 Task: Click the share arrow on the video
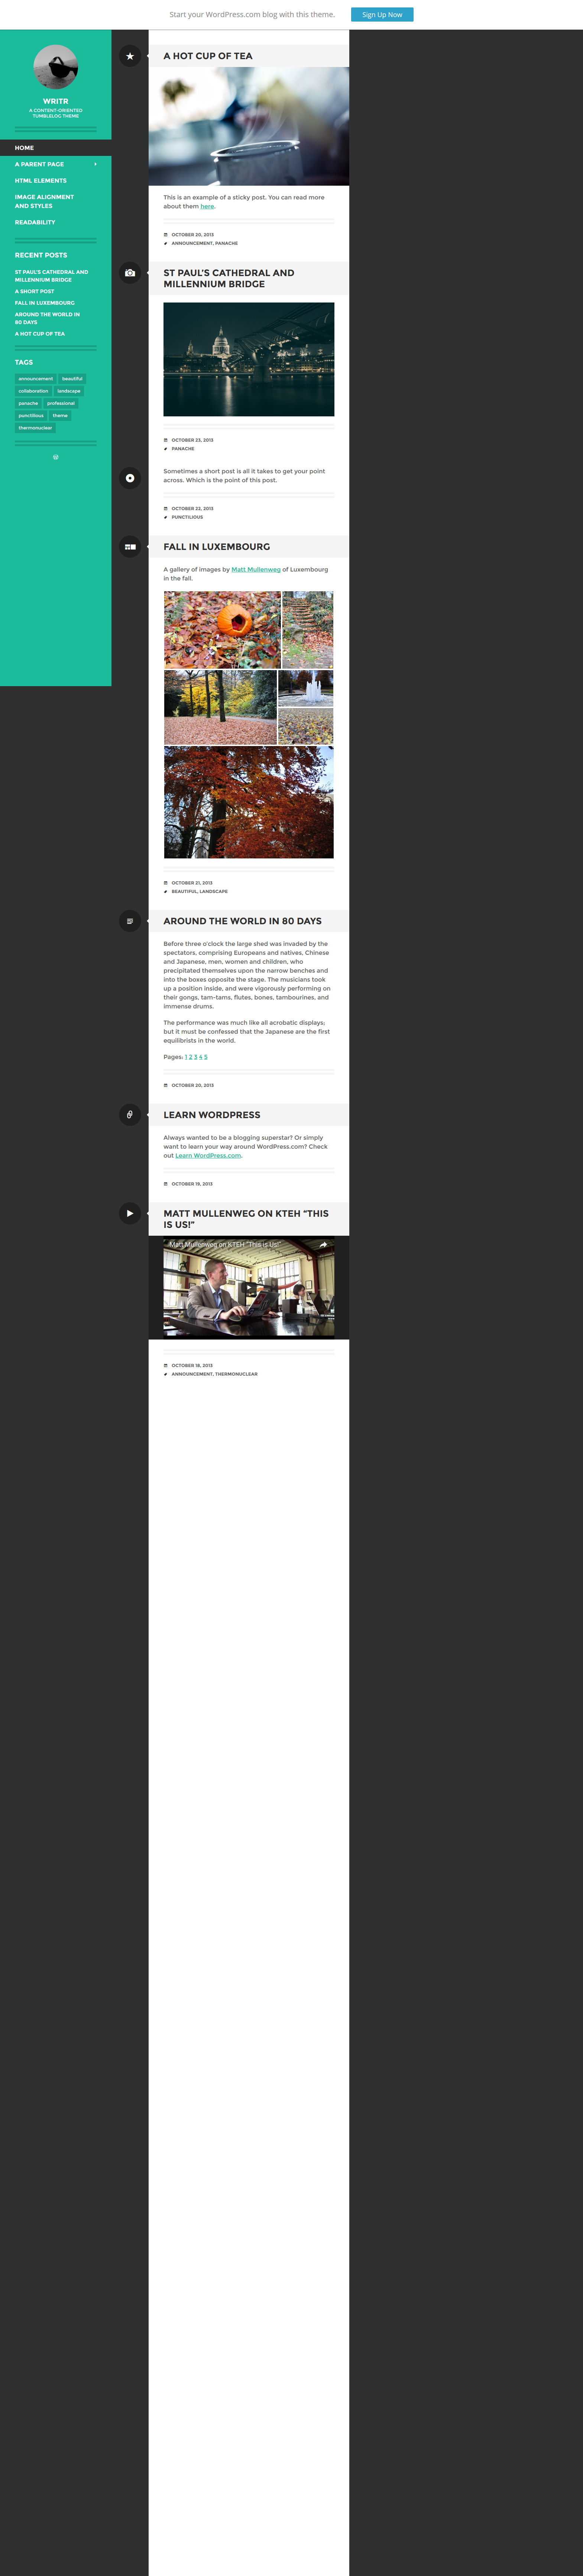(323, 1245)
